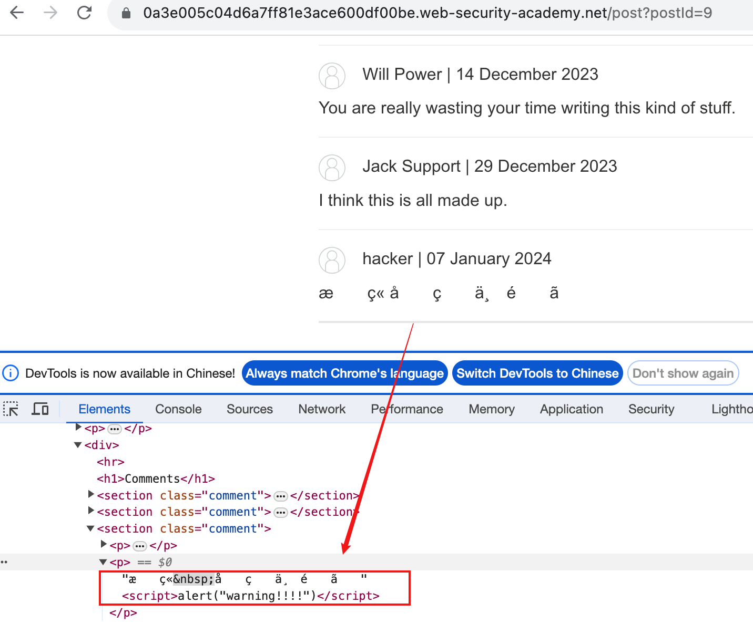Click Jack Support's avatar icon

[332, 168]
